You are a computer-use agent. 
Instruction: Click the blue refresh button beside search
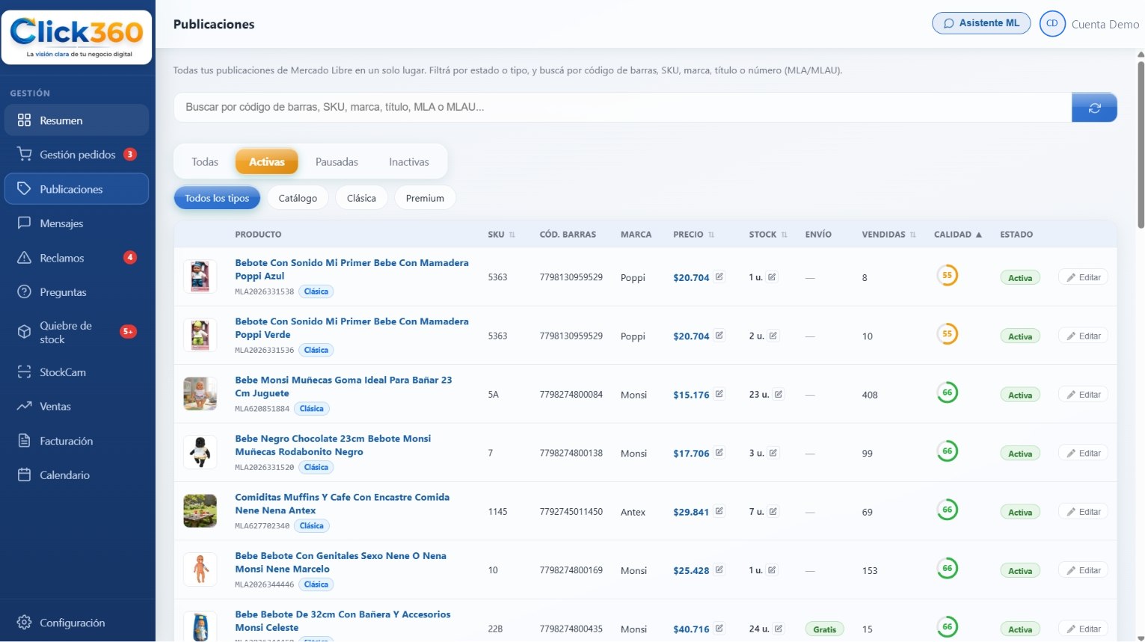click(1094, 108)
